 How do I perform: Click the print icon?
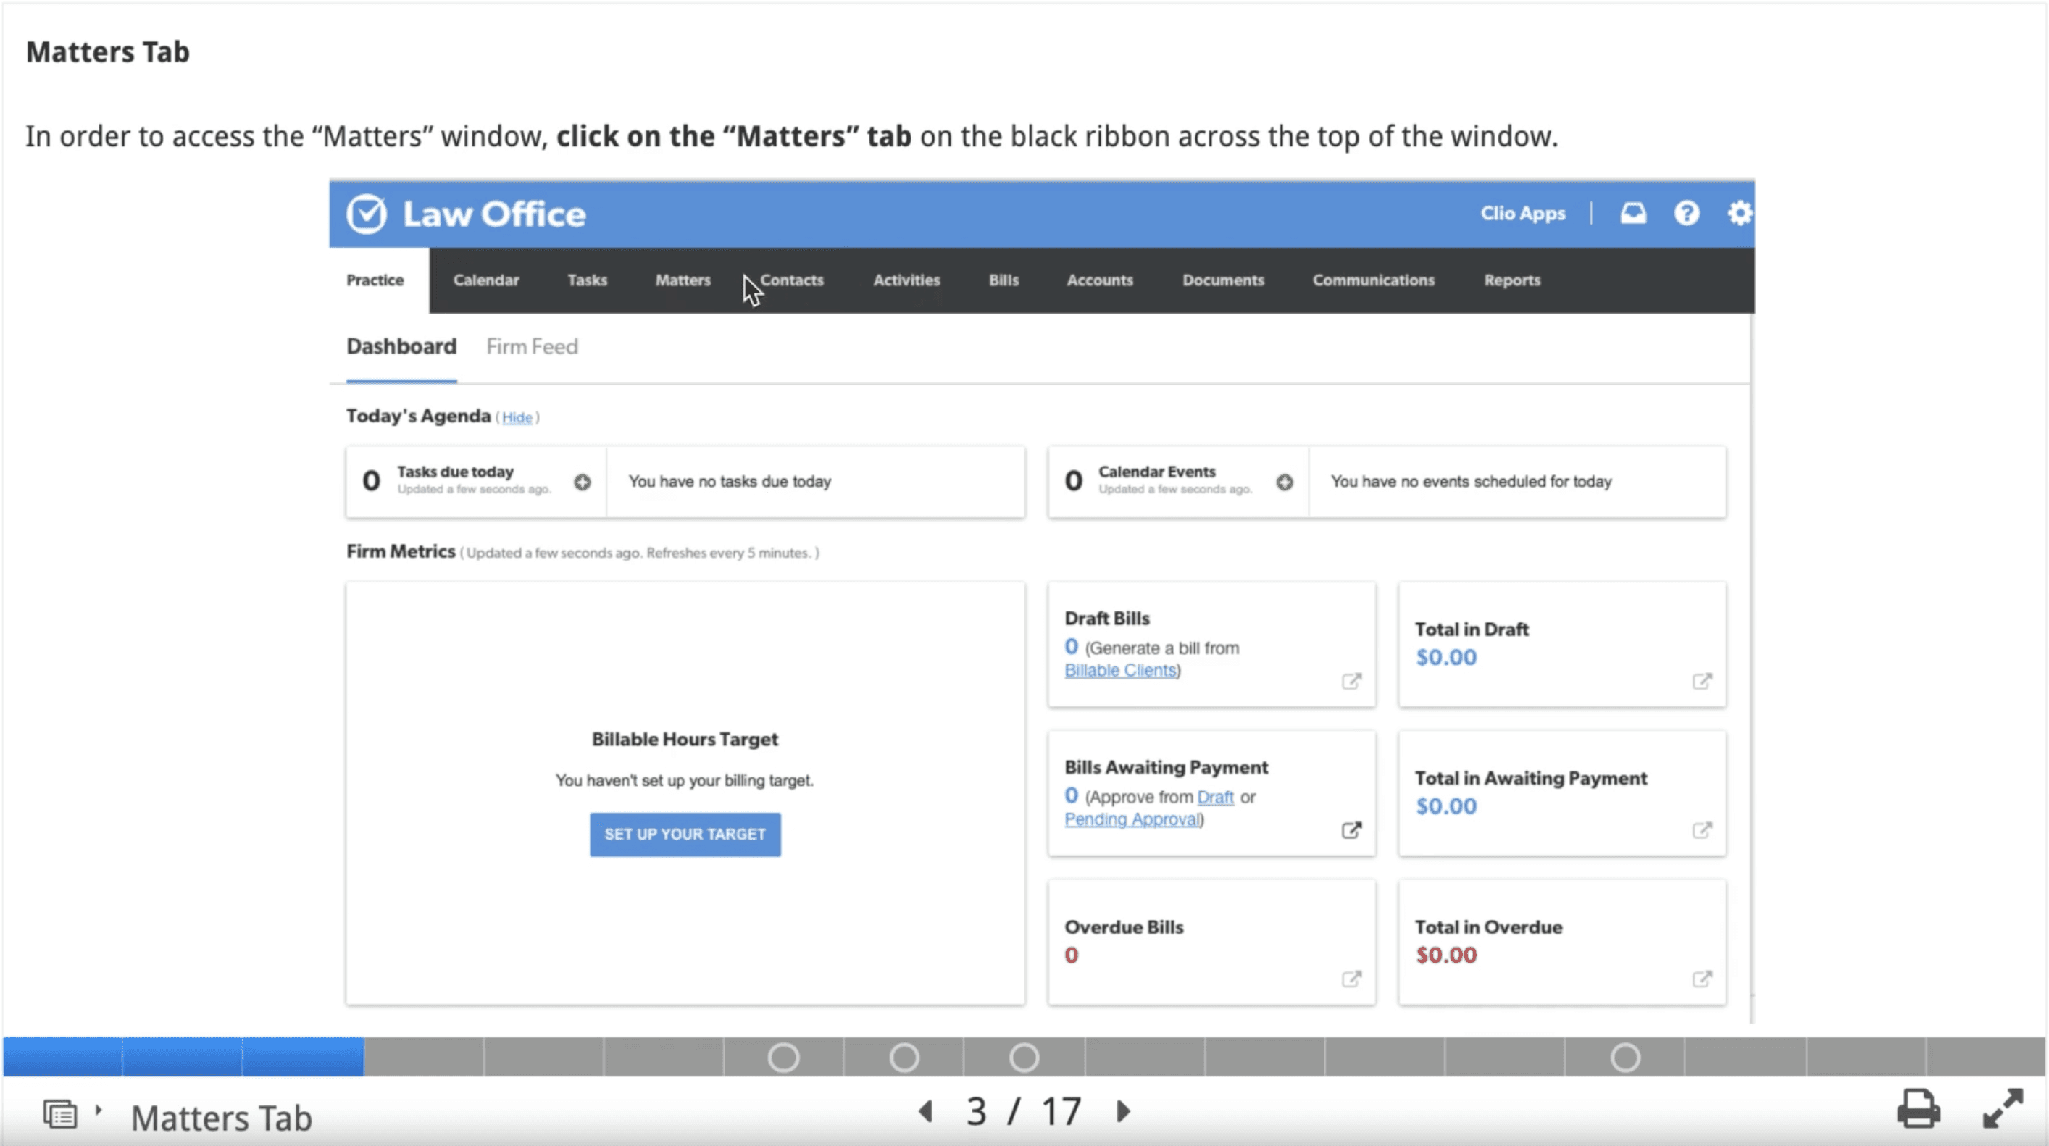pyautogui.click(x=1918, y=1109)
